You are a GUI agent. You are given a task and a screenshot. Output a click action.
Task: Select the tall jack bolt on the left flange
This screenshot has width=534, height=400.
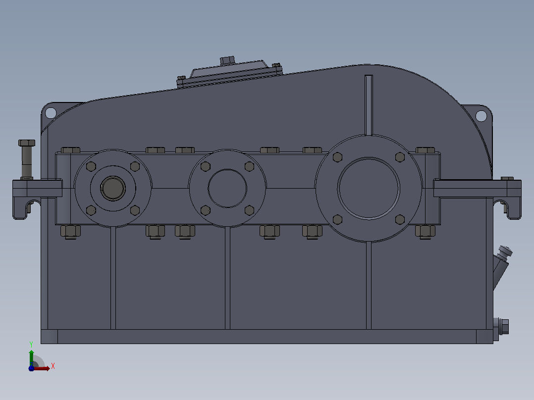tap(27, 159)
